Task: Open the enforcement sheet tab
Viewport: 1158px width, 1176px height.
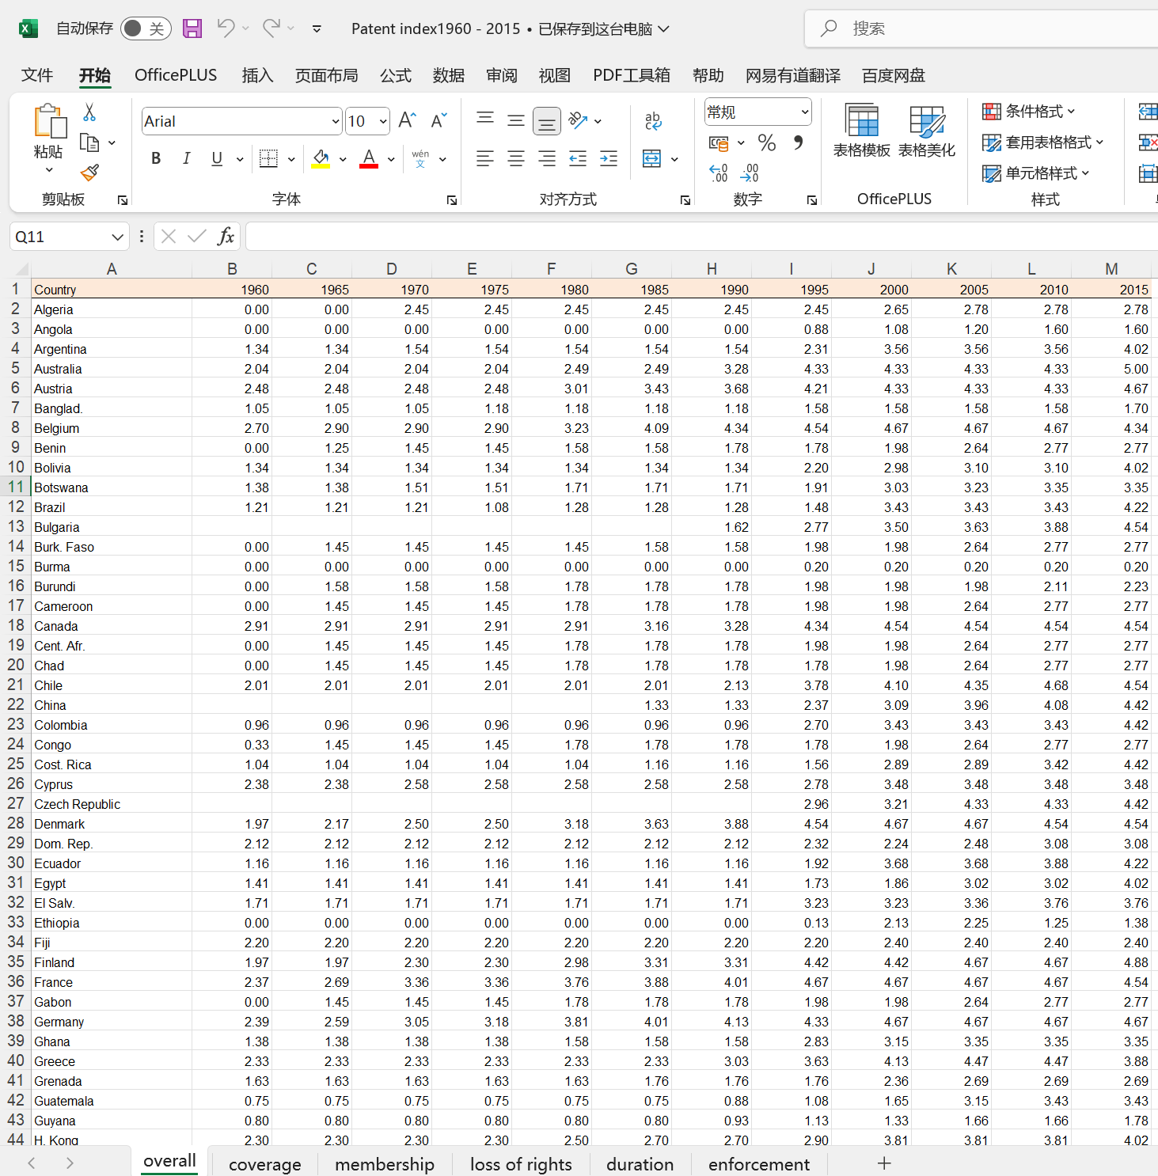Action: (x=759, y=1164)
